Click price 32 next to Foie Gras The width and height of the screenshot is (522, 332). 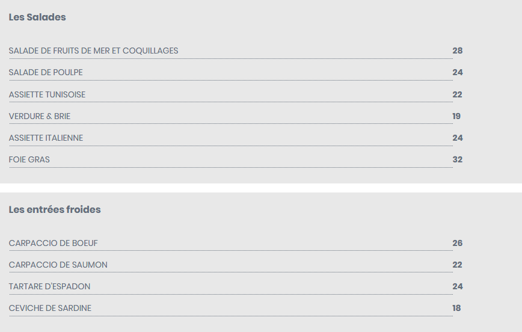pyautogui.click(x=458, y=159)
